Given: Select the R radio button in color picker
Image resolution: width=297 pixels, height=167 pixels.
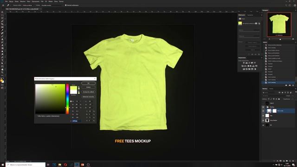Looking at the screenshot, I should tap(71, 111).
